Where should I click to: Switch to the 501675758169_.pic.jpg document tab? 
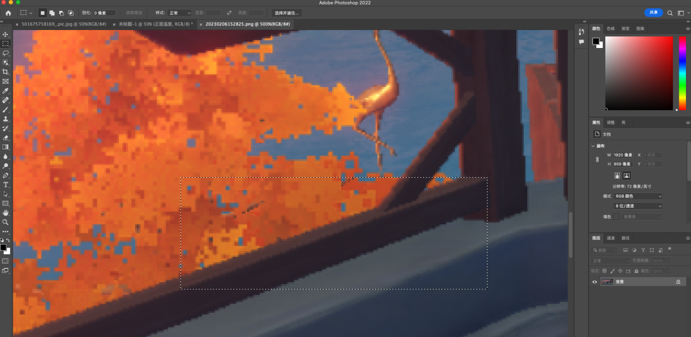tap(63, 24)
